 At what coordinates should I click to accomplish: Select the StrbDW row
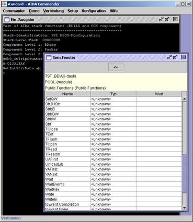point(113,114)
